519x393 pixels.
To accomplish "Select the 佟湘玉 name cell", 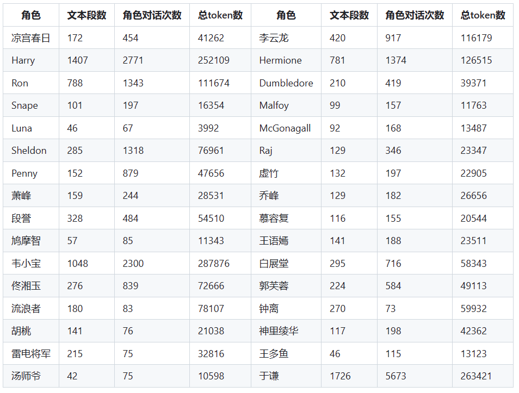I will point(31,286).
